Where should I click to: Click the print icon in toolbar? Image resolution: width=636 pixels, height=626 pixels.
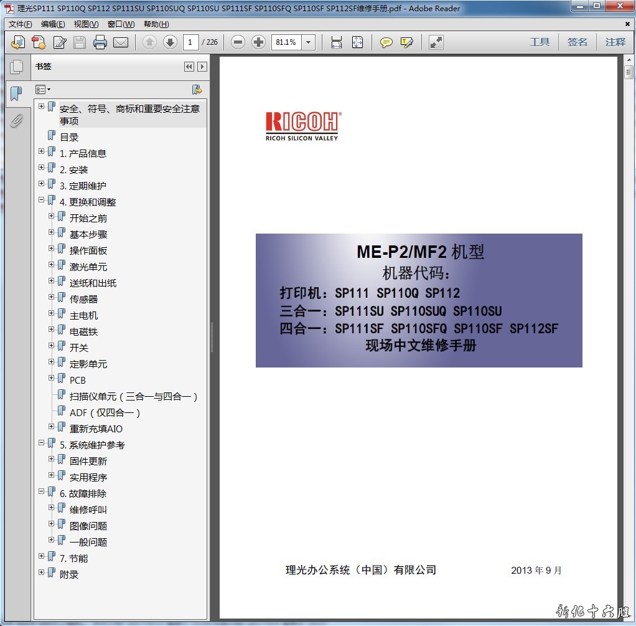click(x=100, y=42)
